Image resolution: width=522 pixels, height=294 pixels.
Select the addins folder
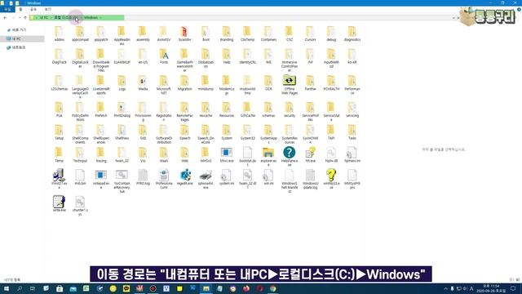click(59, 33)
